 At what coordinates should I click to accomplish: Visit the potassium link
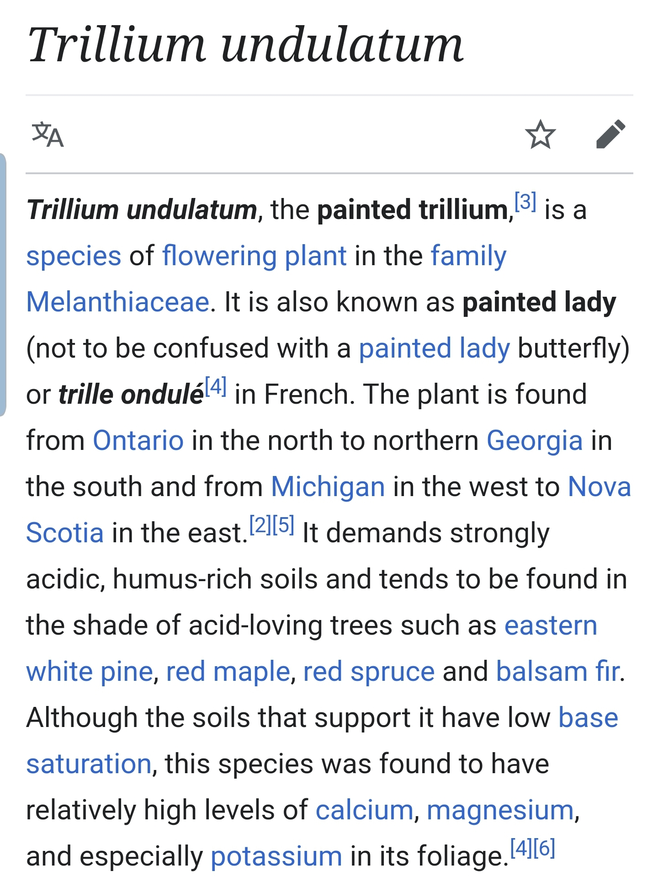pos(276,856)
